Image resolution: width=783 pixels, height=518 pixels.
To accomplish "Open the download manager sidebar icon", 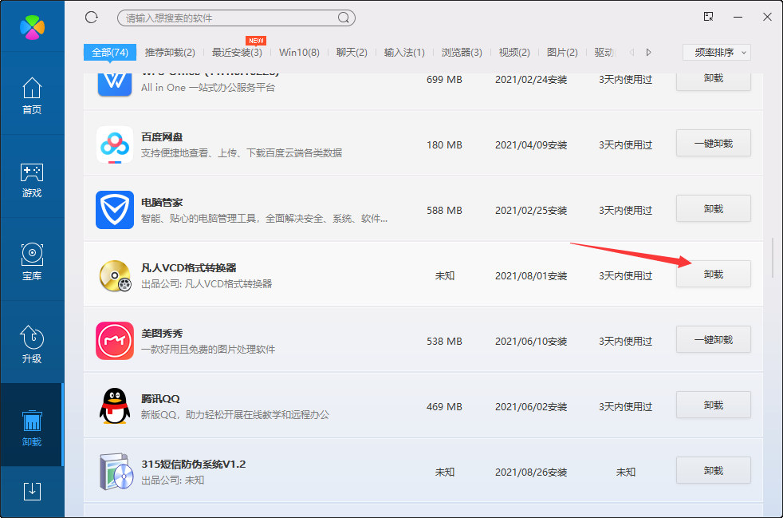I will (x=32, y=492).
